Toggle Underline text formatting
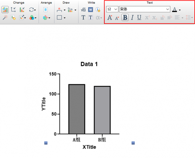The height and width of the screenshot is (158, 195). 139,18
